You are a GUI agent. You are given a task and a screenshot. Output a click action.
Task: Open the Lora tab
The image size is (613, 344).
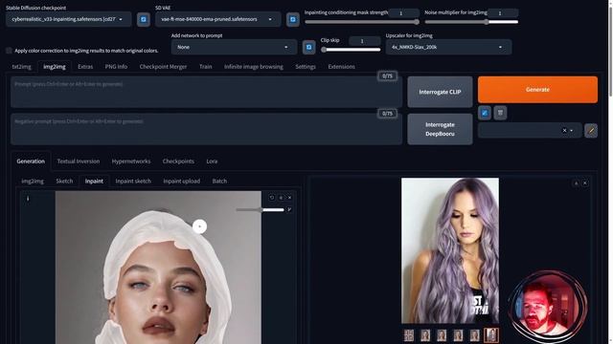coord(212,161)
